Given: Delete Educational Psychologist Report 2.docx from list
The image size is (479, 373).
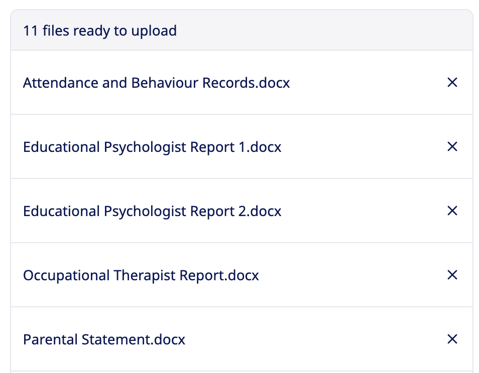Looking at the screenshot, I should (x=452, y=211).
